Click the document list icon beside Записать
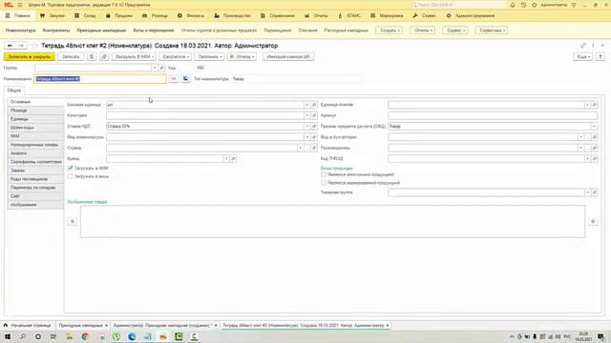 [92, 57]
